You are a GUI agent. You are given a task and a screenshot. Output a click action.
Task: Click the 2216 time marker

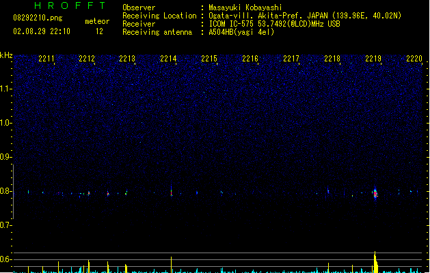(x=250, y=59)
